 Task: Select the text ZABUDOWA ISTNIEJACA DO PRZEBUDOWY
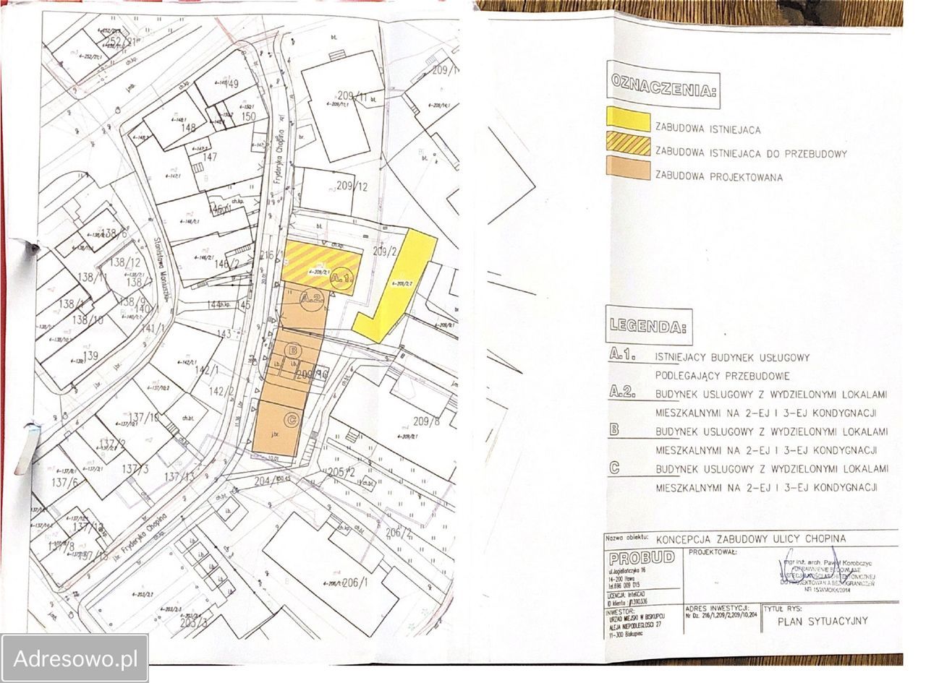click(751, 153)
